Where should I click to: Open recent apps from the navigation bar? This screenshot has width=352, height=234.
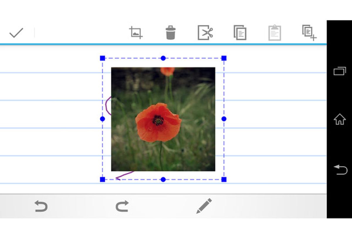coord(340,71)
